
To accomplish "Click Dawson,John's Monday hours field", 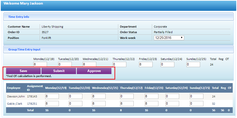I will (x=52, y=96).
